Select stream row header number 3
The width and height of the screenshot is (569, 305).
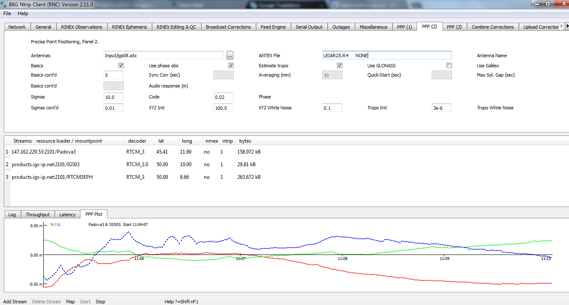[x=7, y=177]
